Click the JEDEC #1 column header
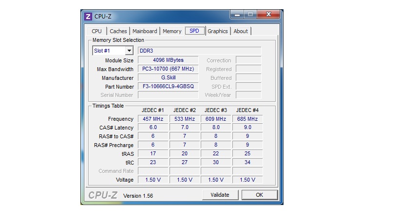 [x=153, y=110]
